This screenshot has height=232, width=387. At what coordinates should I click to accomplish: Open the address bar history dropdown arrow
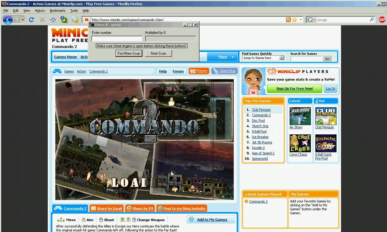click(301, 20)
